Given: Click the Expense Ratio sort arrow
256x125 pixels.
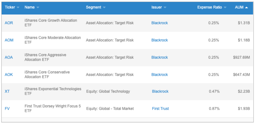Looking at the screenshot, I should [x=225, y=8].
